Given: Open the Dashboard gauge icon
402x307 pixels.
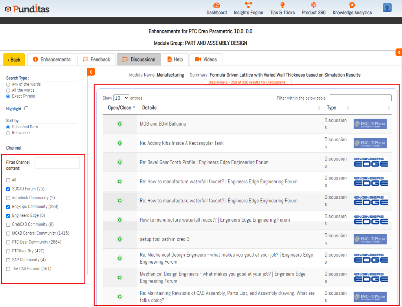Looking at the screenshot, I should (x=217, y=5).
